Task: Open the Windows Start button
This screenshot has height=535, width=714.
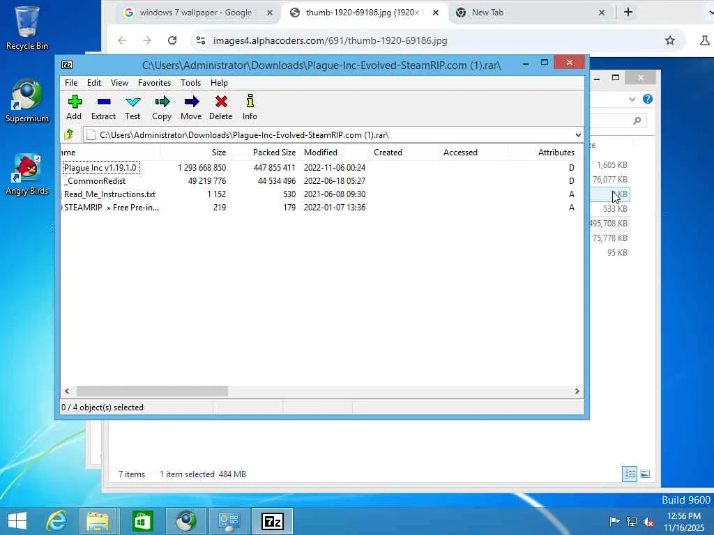Action: point(17,521)
